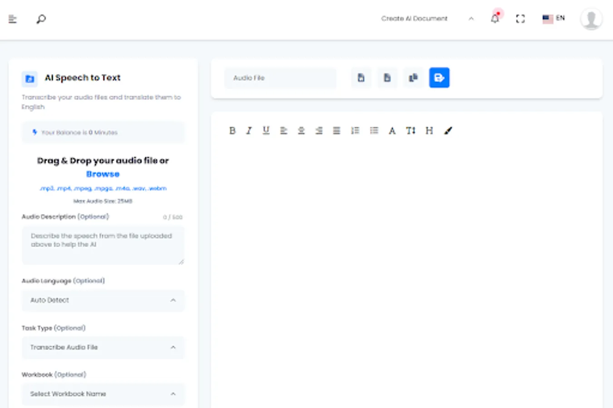Image resolution: width=613 pixels, height=408 pixels.
Task: Click the Underline icon in the editor toolbar
Action: pyautogui.click(x=266, y=131)
